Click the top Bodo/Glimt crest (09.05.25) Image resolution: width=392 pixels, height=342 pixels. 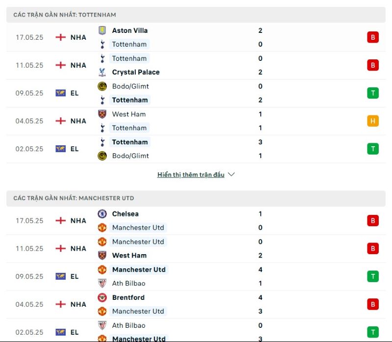click(102, 86)
